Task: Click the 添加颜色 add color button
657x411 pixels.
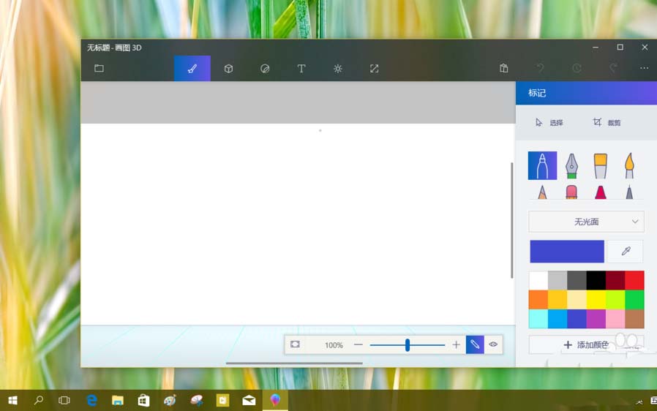Action: click(586, 344)
